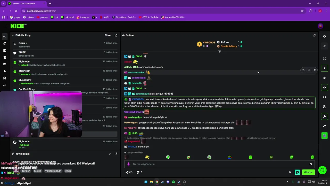Click the Mekip tag in stream info
The height and width of the screenshot is (186, 330).
click(x=38, y=171)
